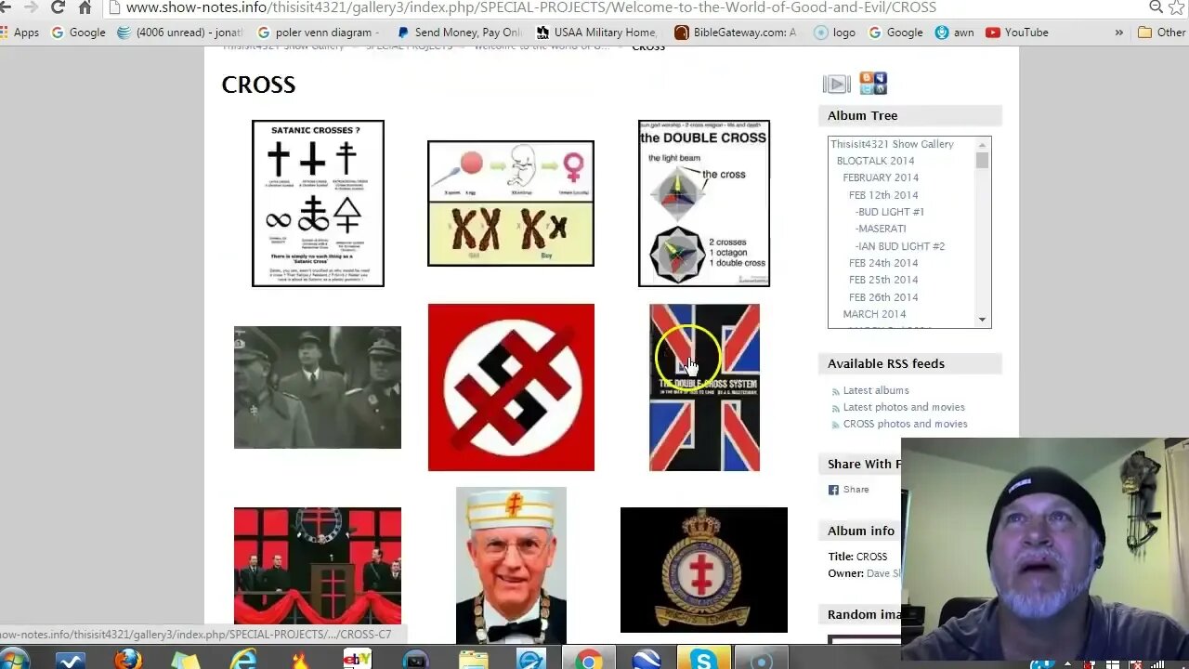Image resolution: width=1189 pixels, height=669 pixels.
Task: Open Latest albums RSS feed
Action: (x=876, y=390)
